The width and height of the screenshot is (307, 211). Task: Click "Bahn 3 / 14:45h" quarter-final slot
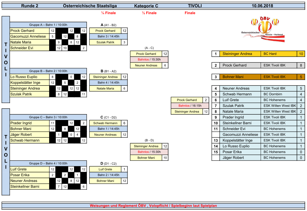108,37
